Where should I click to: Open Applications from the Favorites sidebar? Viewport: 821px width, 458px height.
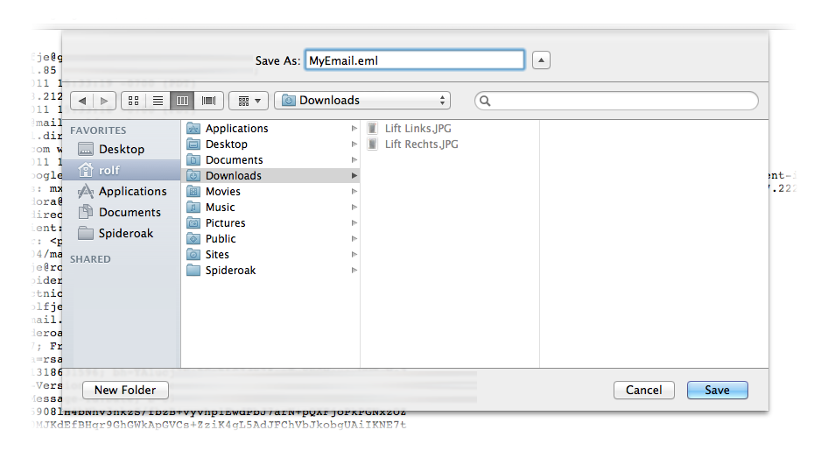(x=131, y=192)
